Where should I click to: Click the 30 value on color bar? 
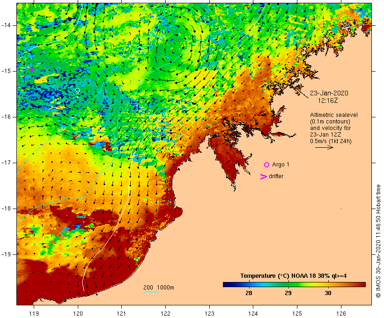328,293
